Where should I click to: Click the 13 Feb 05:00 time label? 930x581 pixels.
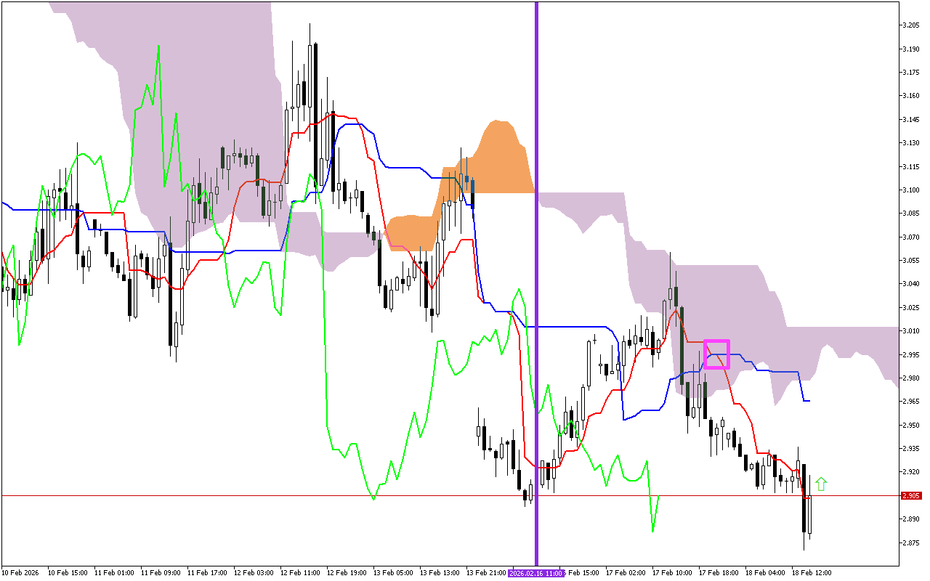393,573
